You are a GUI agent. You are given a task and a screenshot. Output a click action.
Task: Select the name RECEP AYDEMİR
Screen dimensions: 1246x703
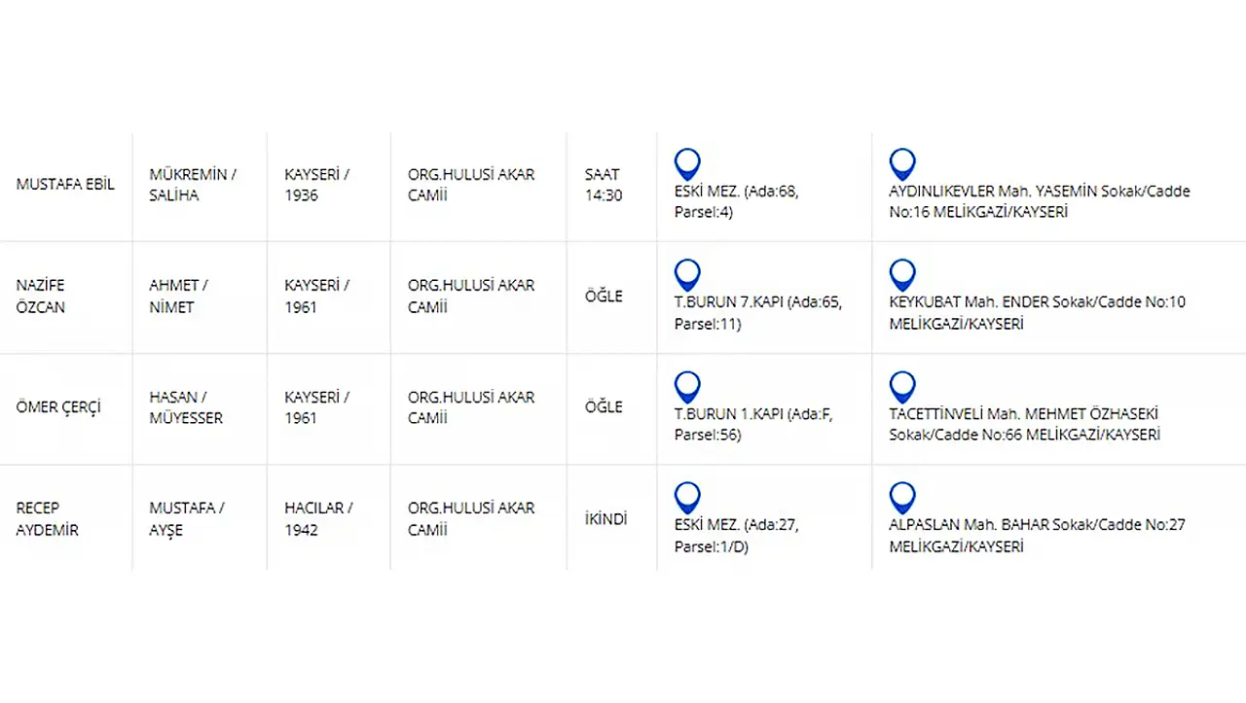point(48,519)
